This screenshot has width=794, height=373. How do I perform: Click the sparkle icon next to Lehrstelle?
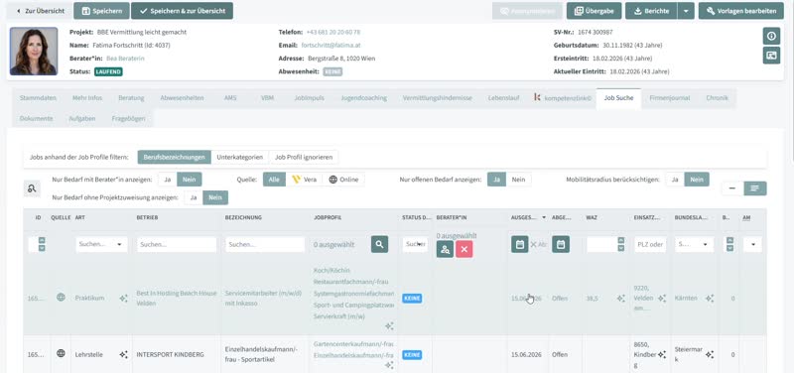pyautogui.click(x=123, y=355)
